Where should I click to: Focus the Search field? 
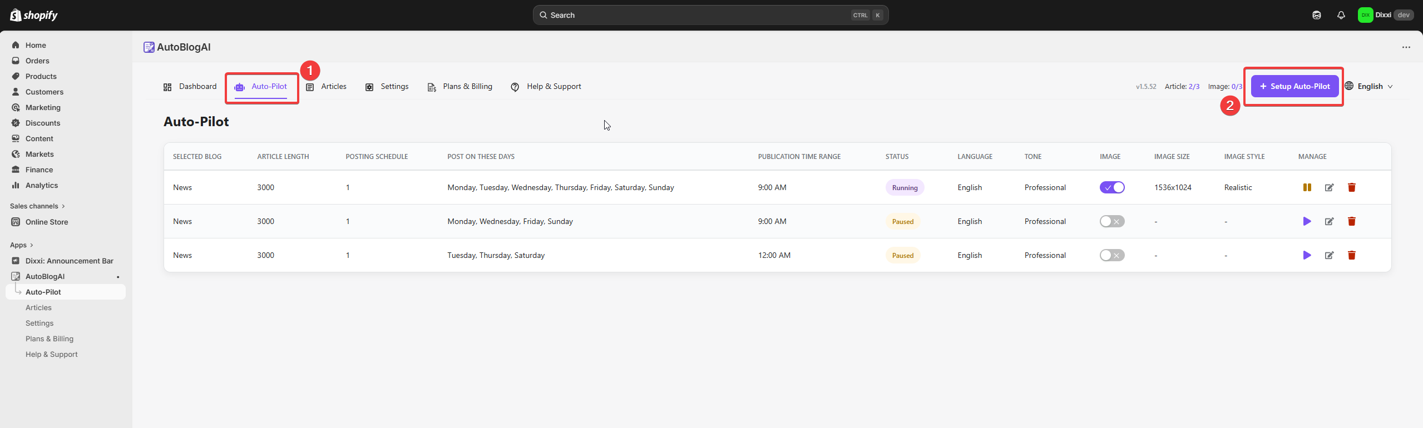pyautogui.click(x=710, y=15)
